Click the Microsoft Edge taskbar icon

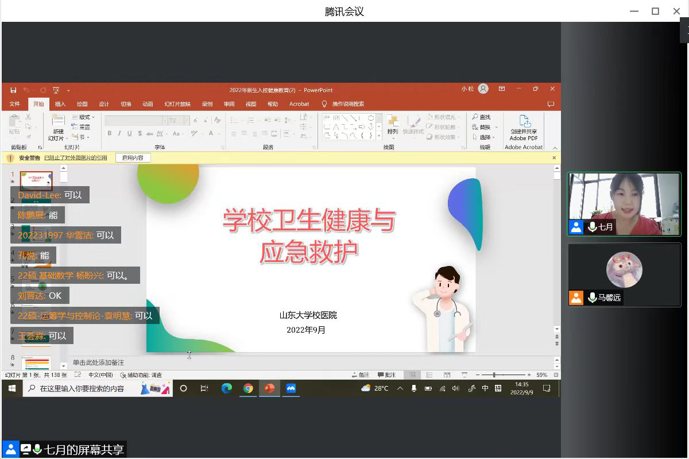coord(227,388)
